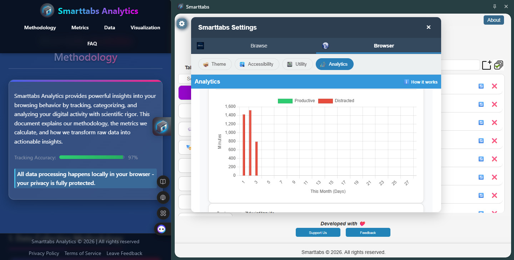Click the Tracking Accuracy progress bar
Viewport: 514px width, 260px height.
click(x=91, y=157)
